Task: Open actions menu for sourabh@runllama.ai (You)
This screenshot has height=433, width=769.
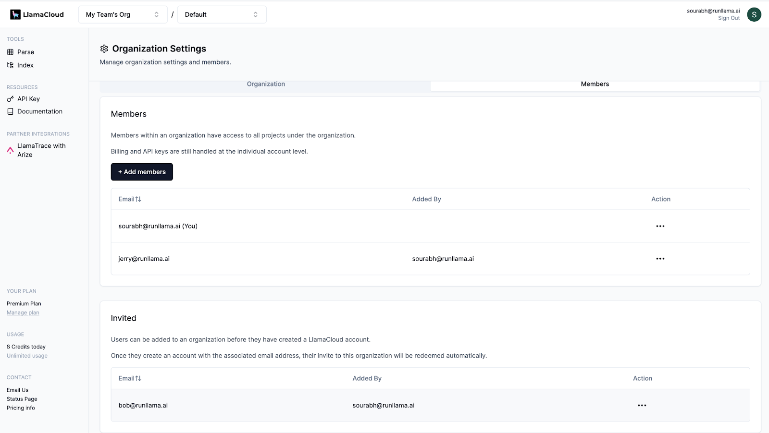Action: (x=660, y=226)
